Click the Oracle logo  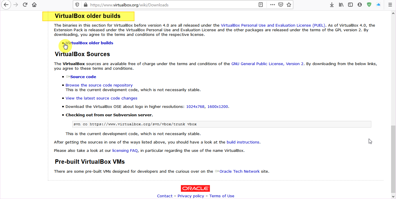pyautogui.click(x=195, y=188)
